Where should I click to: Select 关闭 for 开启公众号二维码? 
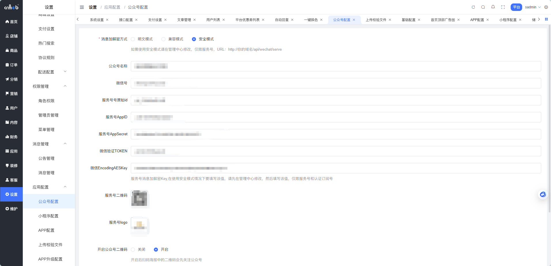point(138,250)
